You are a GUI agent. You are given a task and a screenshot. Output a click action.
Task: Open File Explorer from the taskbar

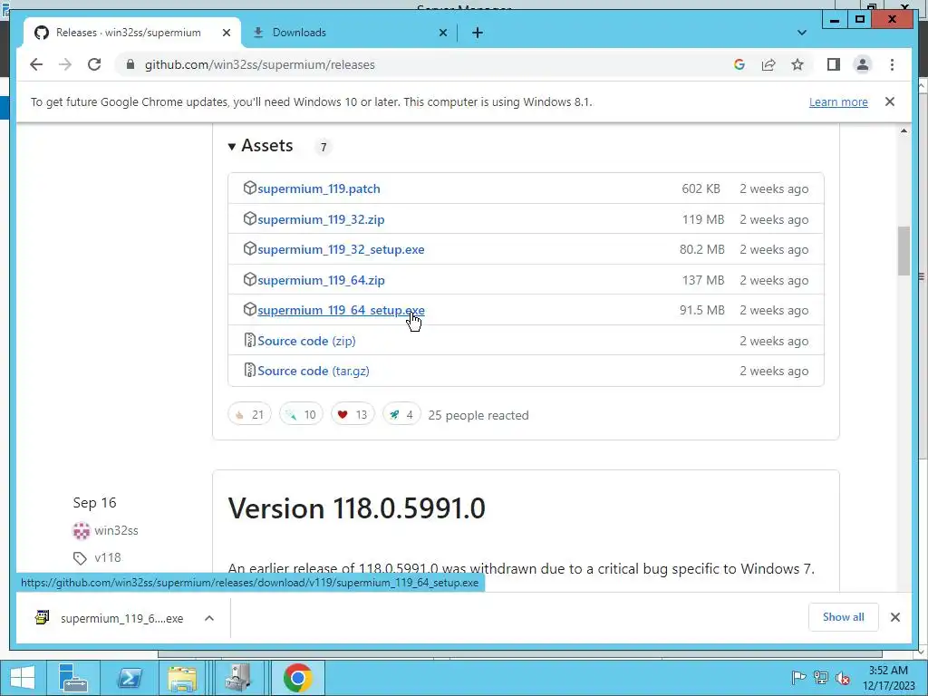182,678
